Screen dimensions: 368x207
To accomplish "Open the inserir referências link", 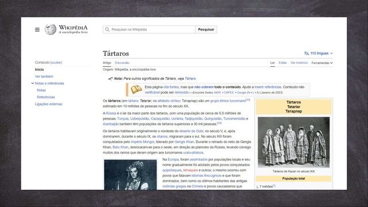I will pyautogui.click(x=268, y=87).
